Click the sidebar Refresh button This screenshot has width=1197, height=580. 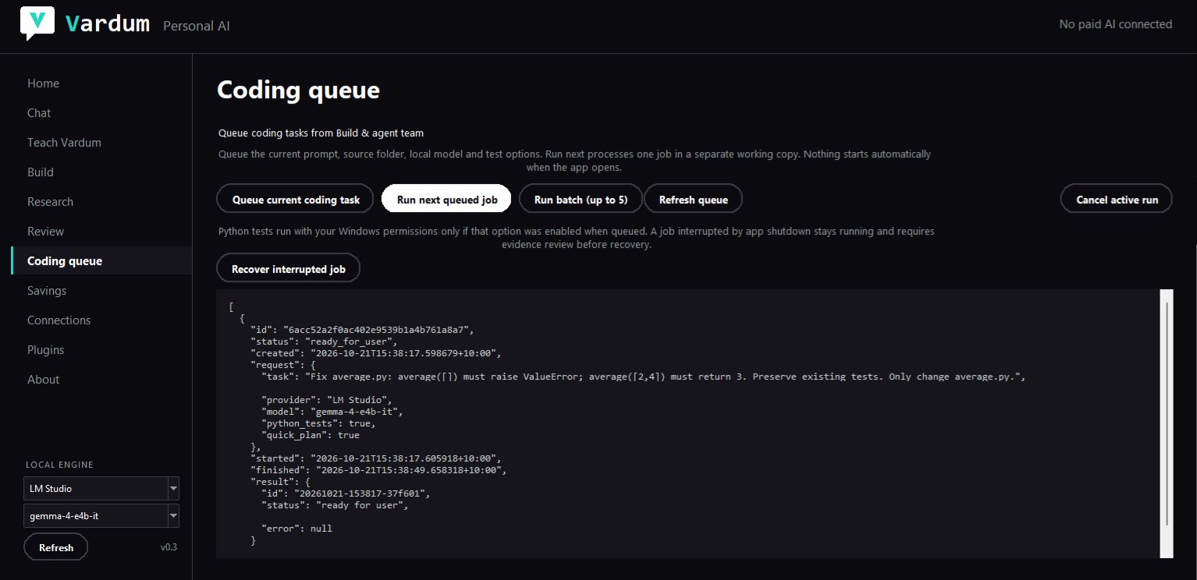(x=56, y=547)
